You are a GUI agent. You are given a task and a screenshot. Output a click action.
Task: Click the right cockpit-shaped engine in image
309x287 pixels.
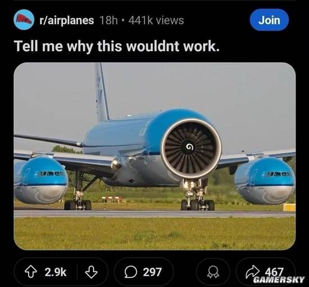[265, 181]
